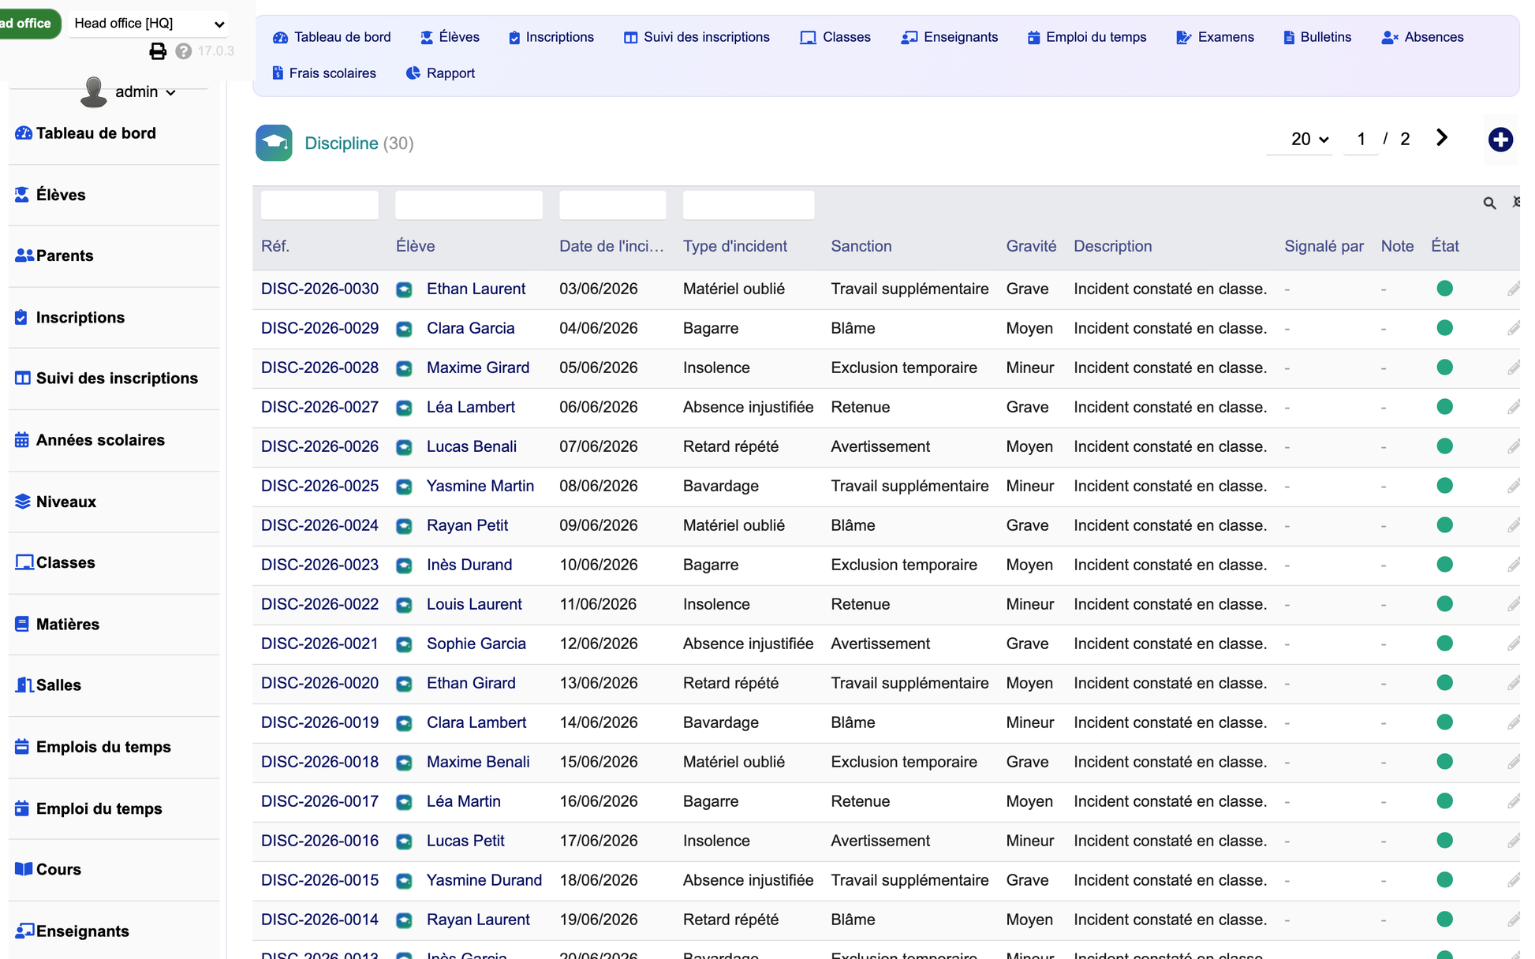The width and height of the screenshot is (1535, 959).
Task: Click the printer icon near the version number
Action: point(158,51)
